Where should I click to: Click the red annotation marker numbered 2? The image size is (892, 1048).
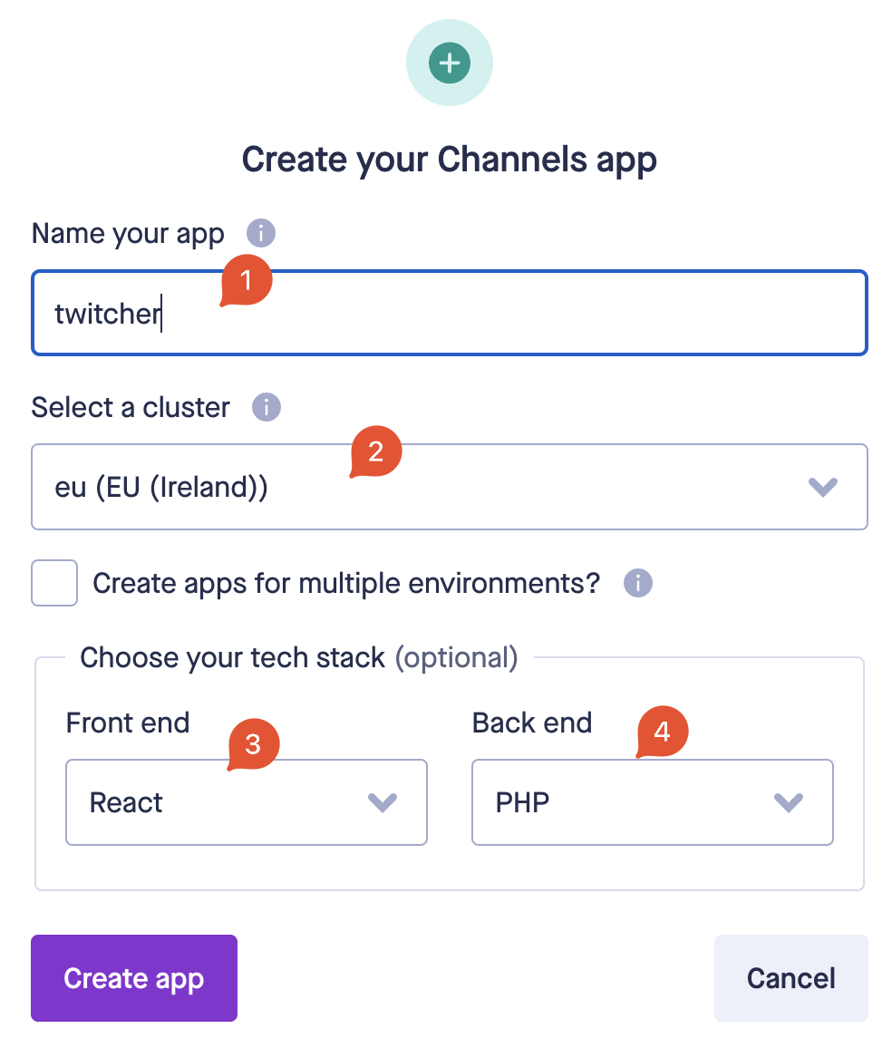tap(376, 452)
